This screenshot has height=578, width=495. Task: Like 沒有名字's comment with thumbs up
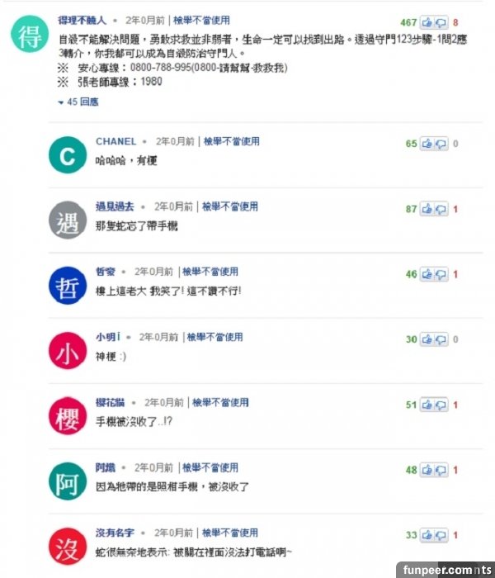coord(427,535)
